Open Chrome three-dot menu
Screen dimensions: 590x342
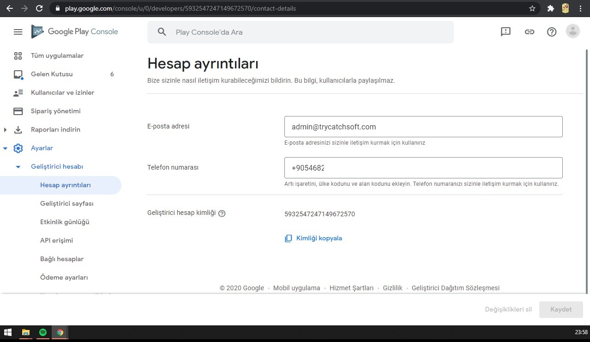tap(580, 8)
